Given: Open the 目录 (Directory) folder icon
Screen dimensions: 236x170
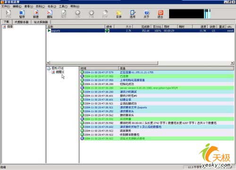Looking at the screenshot, I should pos(119,14).
